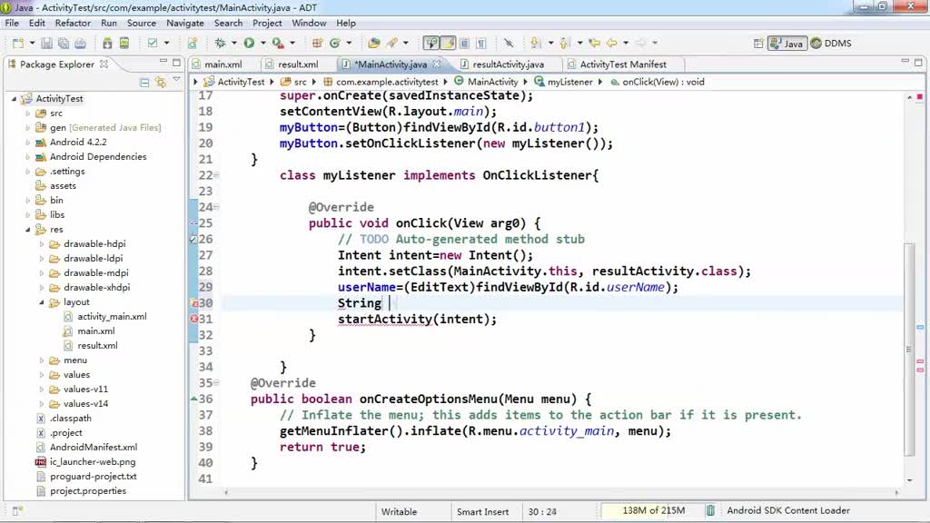Click the Search flashlight icon
Viewport: 930px width, 523px height.
(392, 44)
